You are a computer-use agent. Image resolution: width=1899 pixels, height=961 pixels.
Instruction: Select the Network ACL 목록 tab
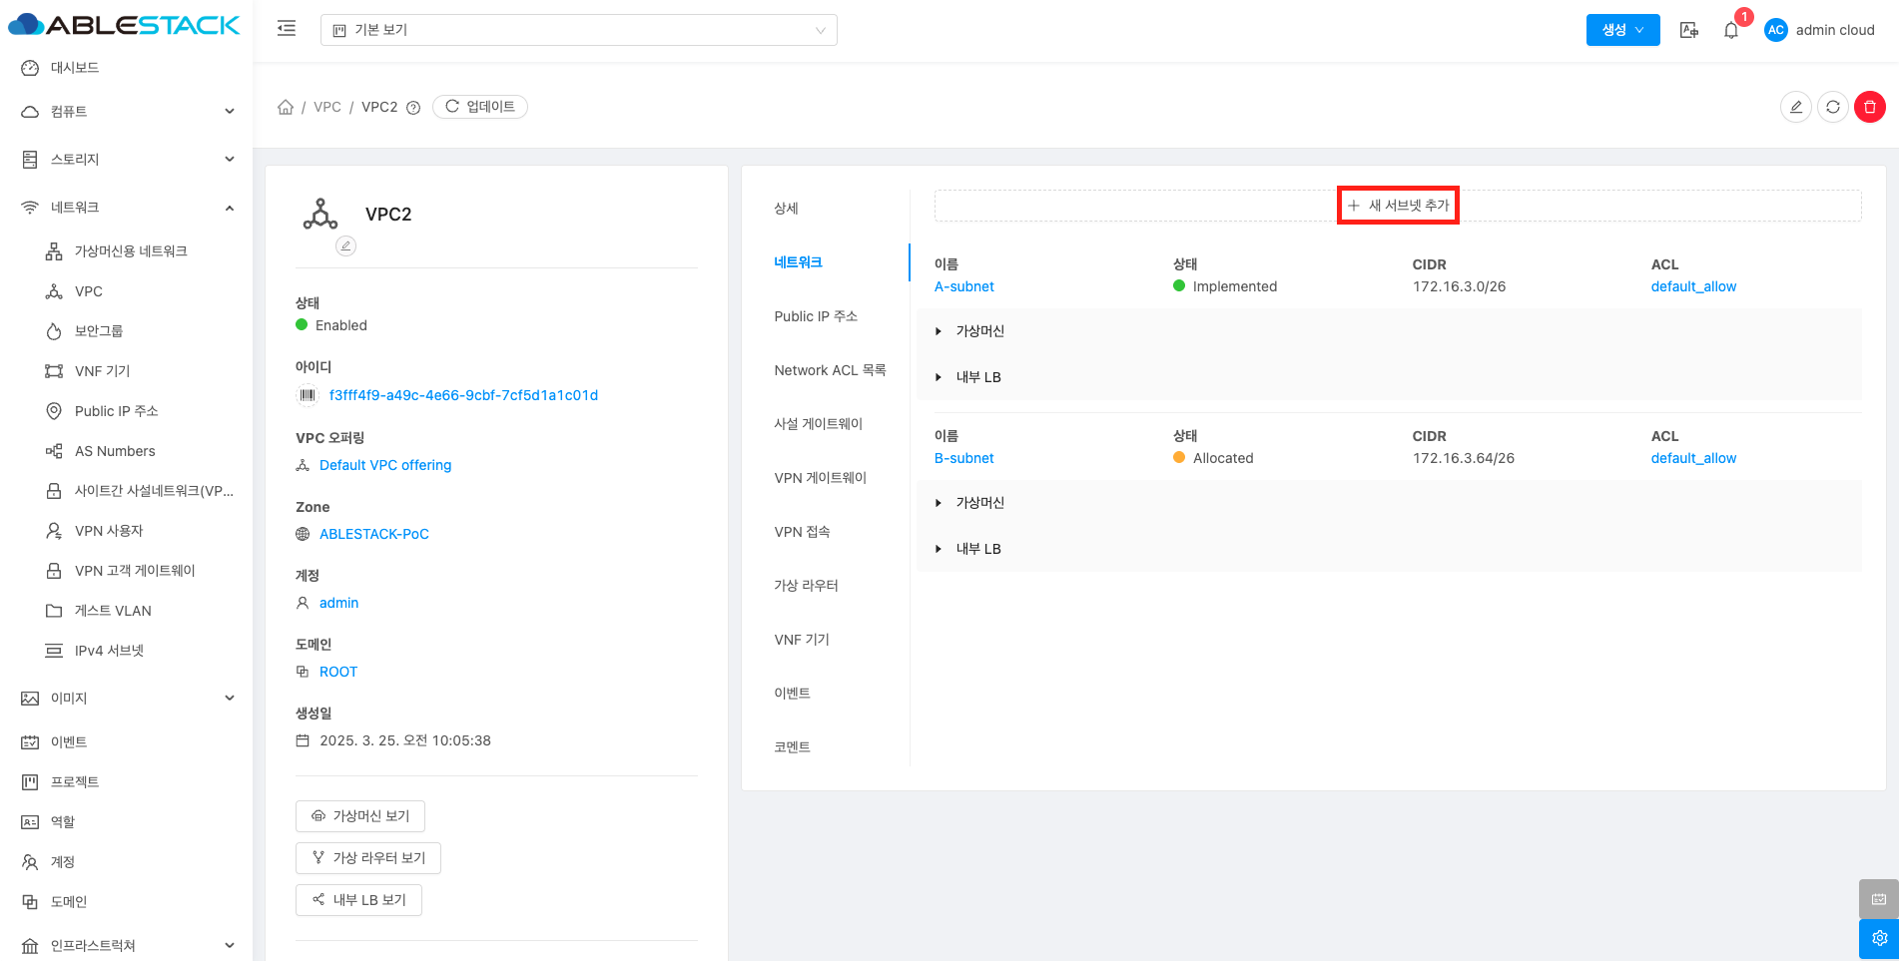(x=830, y=370)
